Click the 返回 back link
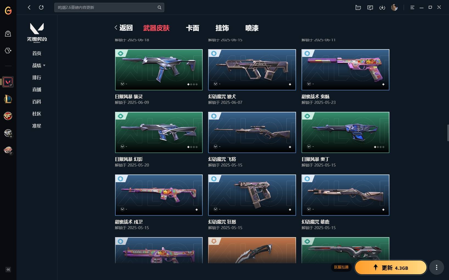This screenshot has width=449, height=280. 124,28
